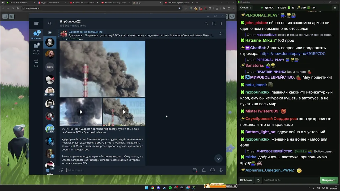This screenshot has width=340, height=191.
Task: Open the Ред. folder editor
Action: 36,63
